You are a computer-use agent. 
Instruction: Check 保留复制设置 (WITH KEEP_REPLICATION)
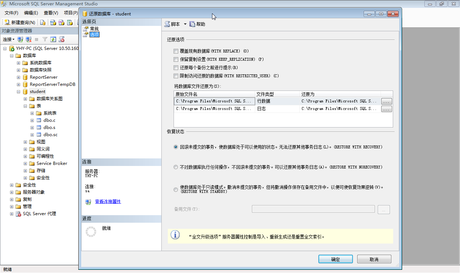(x=176, y=59)
